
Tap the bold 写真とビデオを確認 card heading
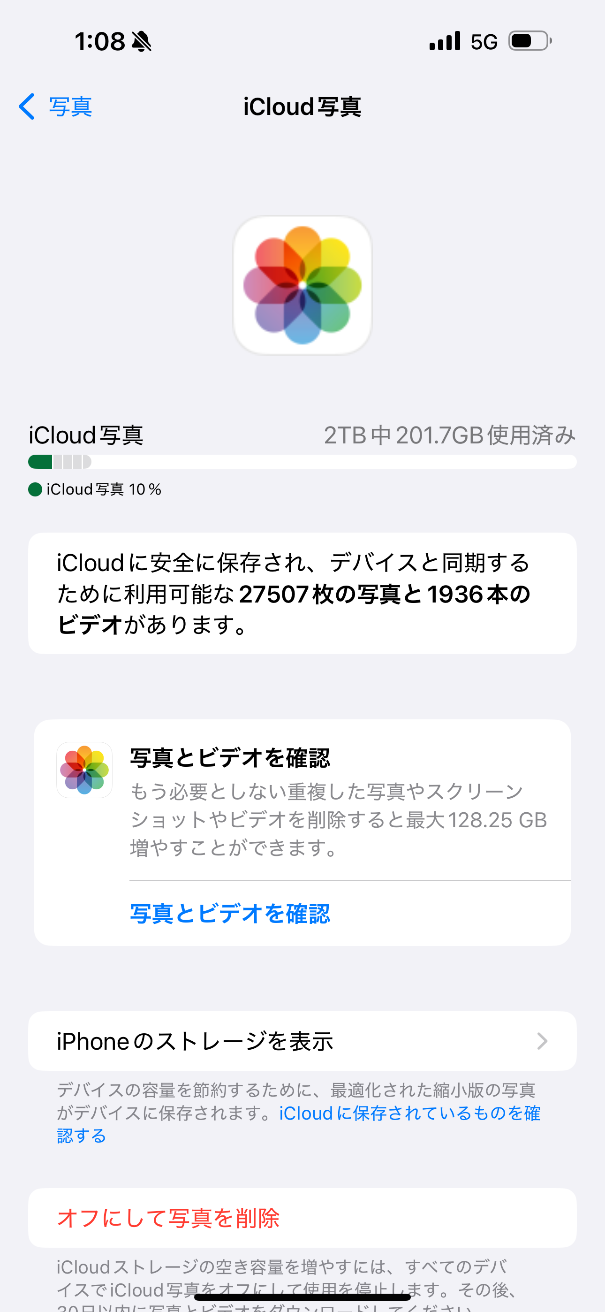pos(230,758)
